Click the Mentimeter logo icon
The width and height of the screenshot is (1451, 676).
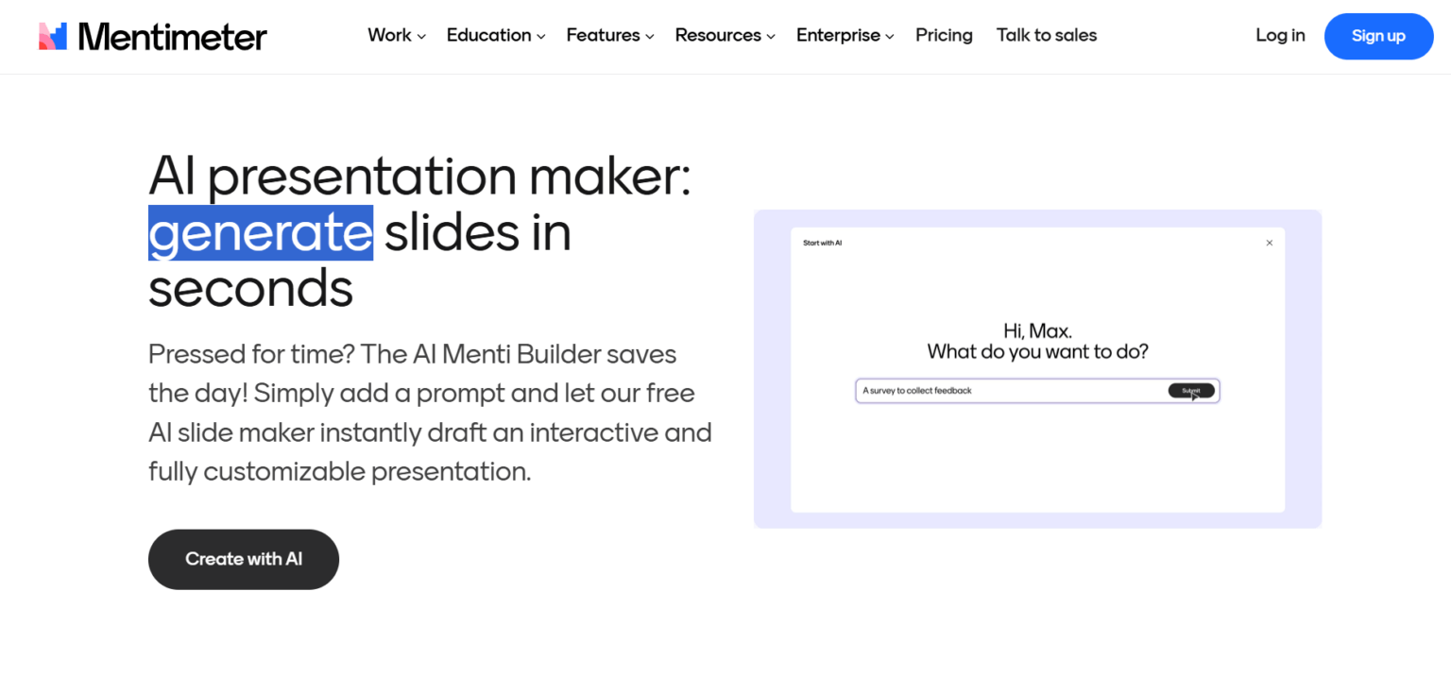coord(52,35)
